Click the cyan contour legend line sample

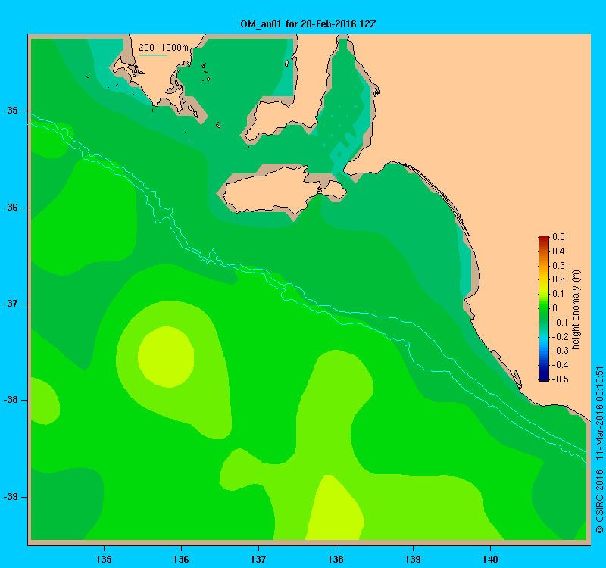[x=153, y=55]
